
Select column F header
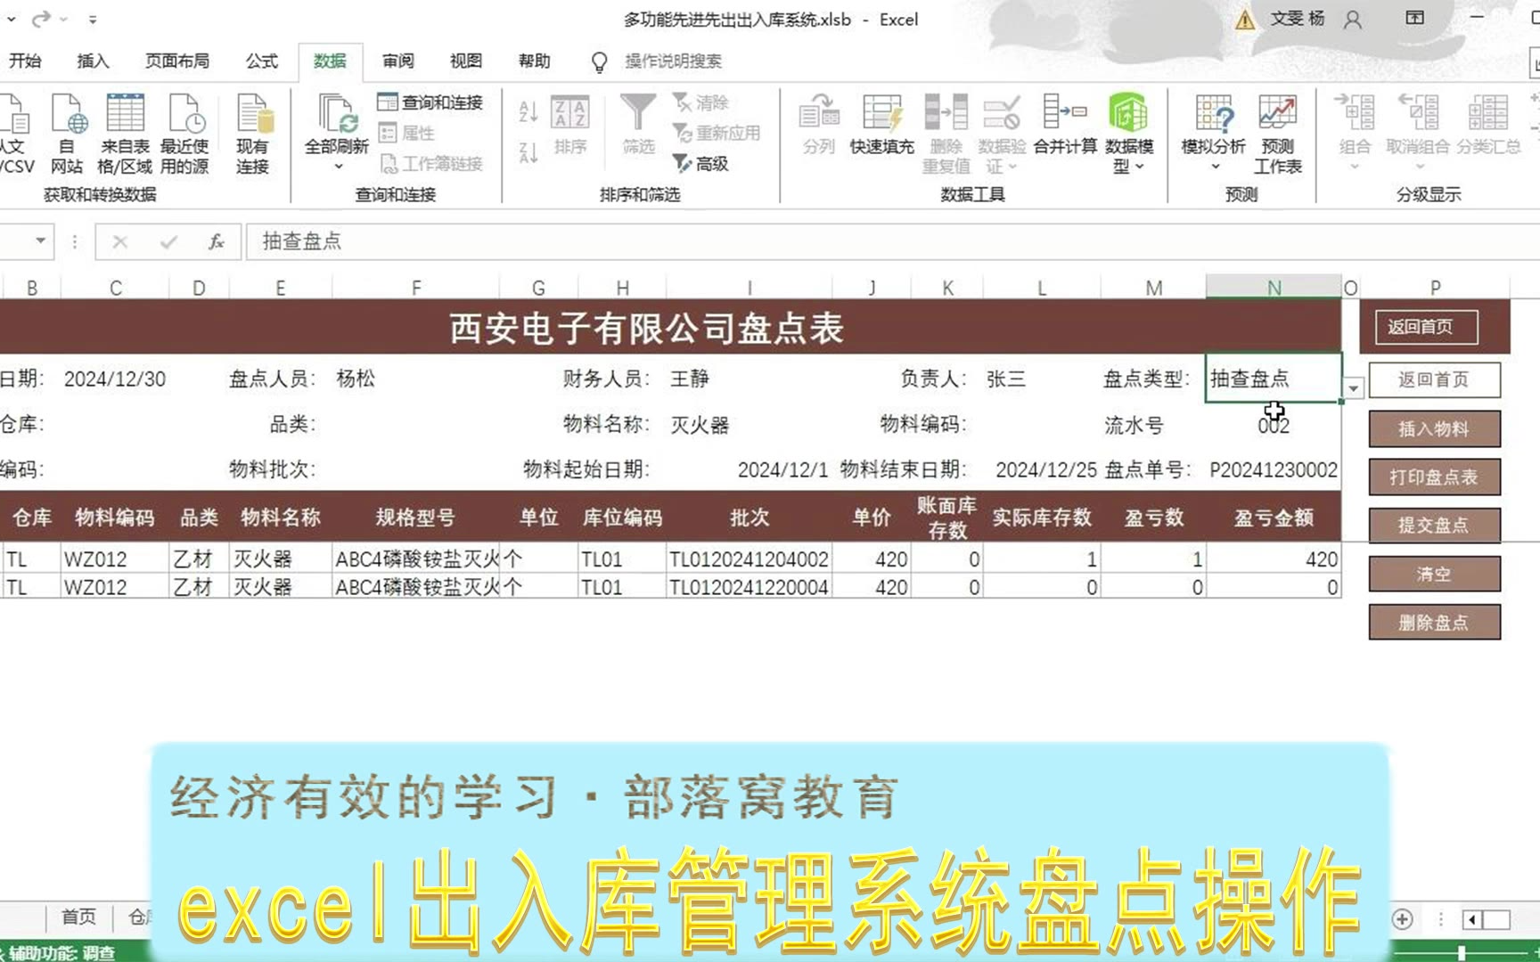(x=415, y=287)
